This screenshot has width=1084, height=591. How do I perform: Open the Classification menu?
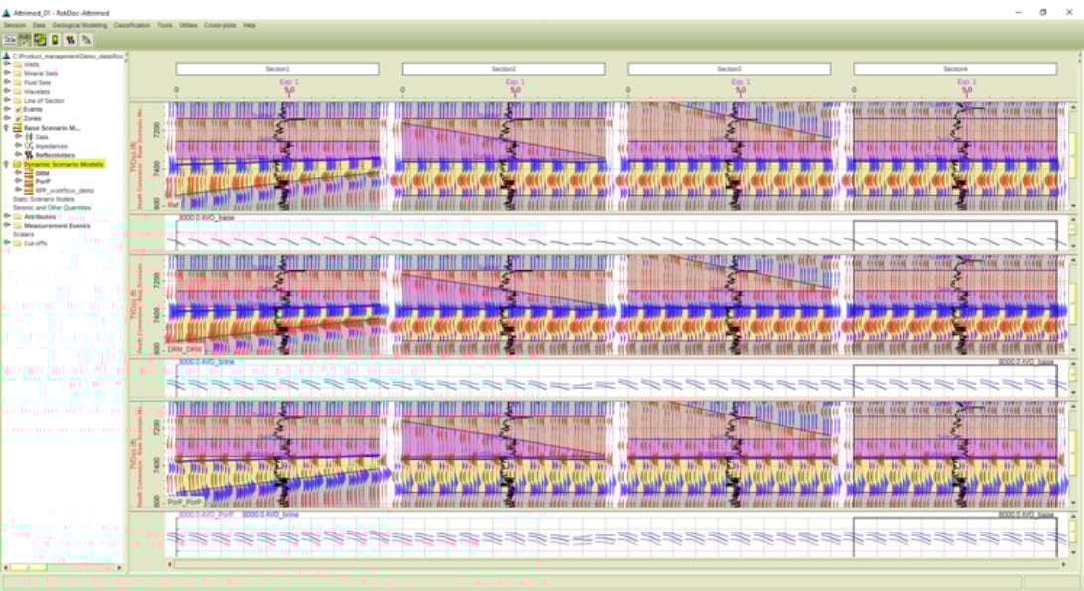[132, 24]
